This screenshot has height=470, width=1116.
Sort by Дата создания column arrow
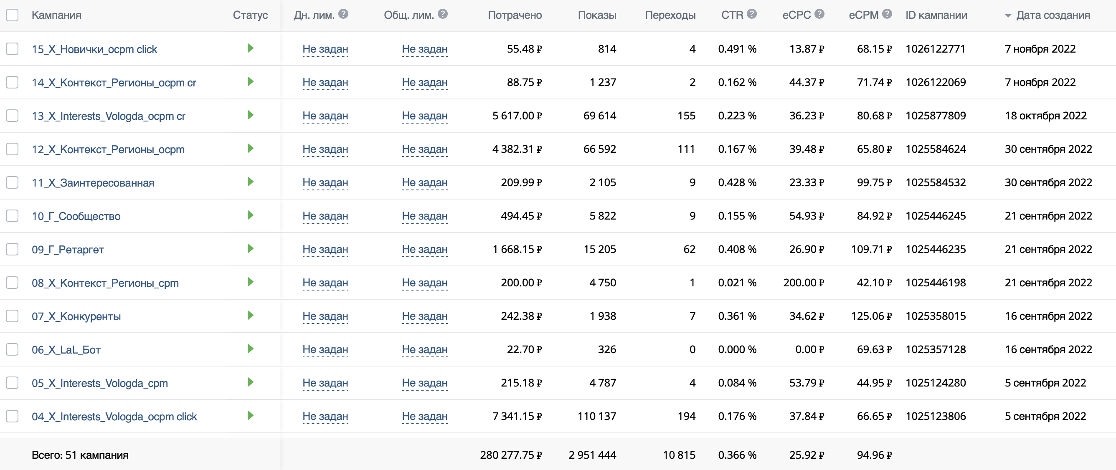1008,15
